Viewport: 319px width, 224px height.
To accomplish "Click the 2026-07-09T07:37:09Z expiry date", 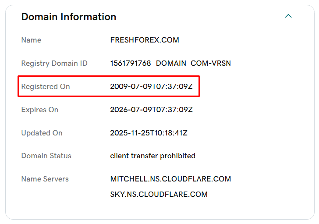I will click(x=151, y=110).
